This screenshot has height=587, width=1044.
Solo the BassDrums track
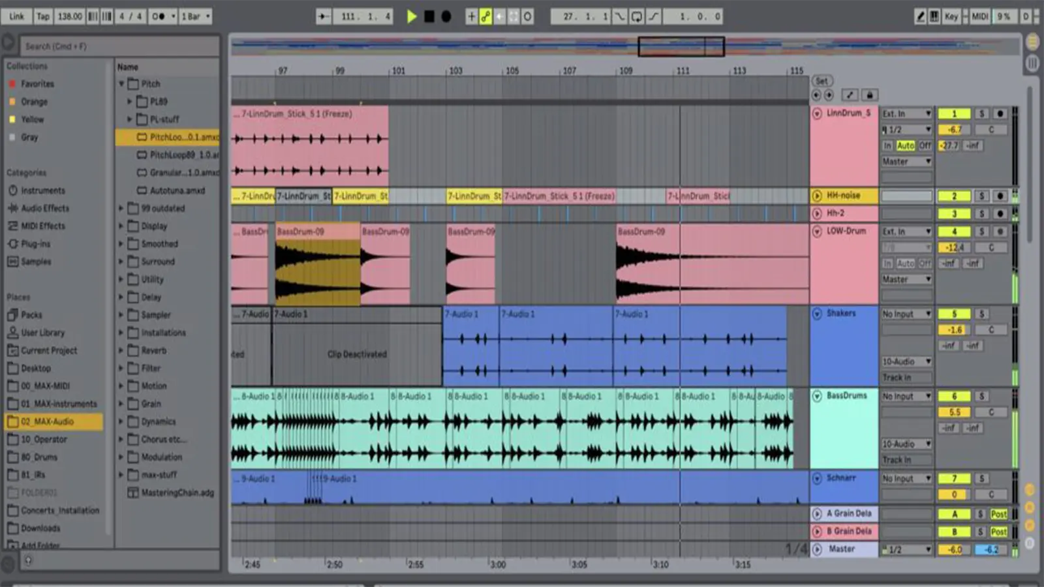pyautogui.click(x=982, y=397)
